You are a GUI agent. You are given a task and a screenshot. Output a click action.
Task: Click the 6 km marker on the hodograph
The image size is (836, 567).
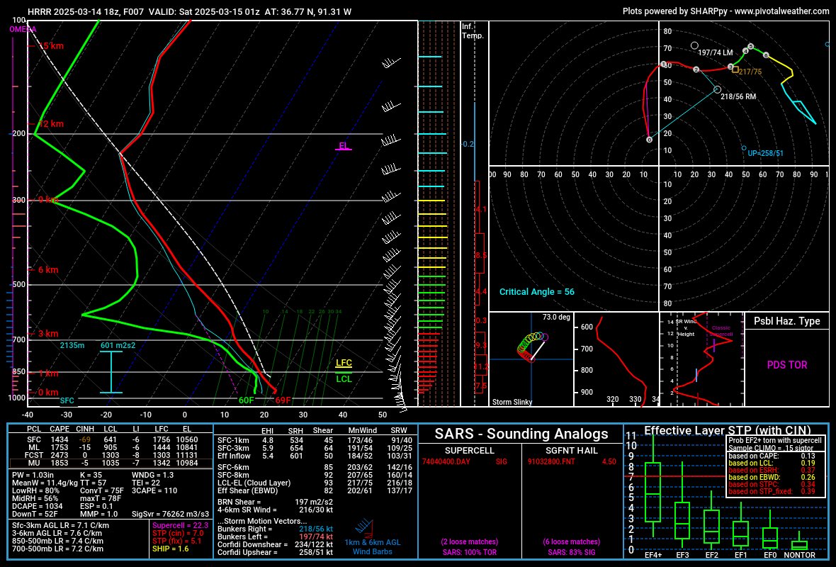coord(766,55)
